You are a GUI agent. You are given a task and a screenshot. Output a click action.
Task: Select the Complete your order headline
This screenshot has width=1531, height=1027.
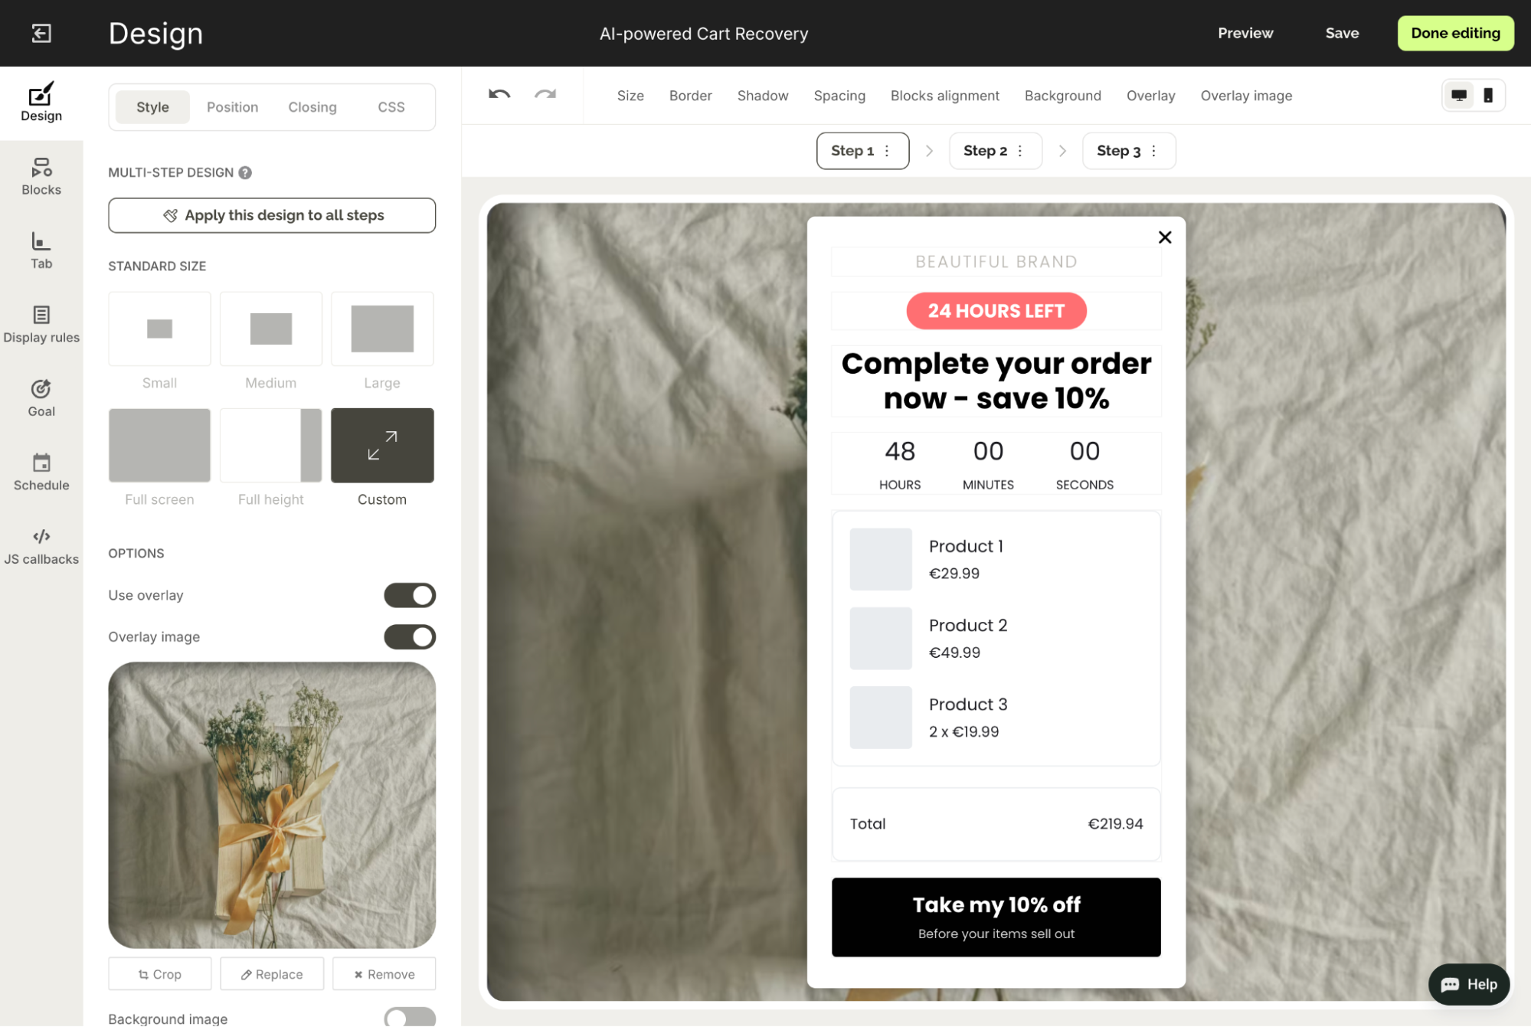996,381
